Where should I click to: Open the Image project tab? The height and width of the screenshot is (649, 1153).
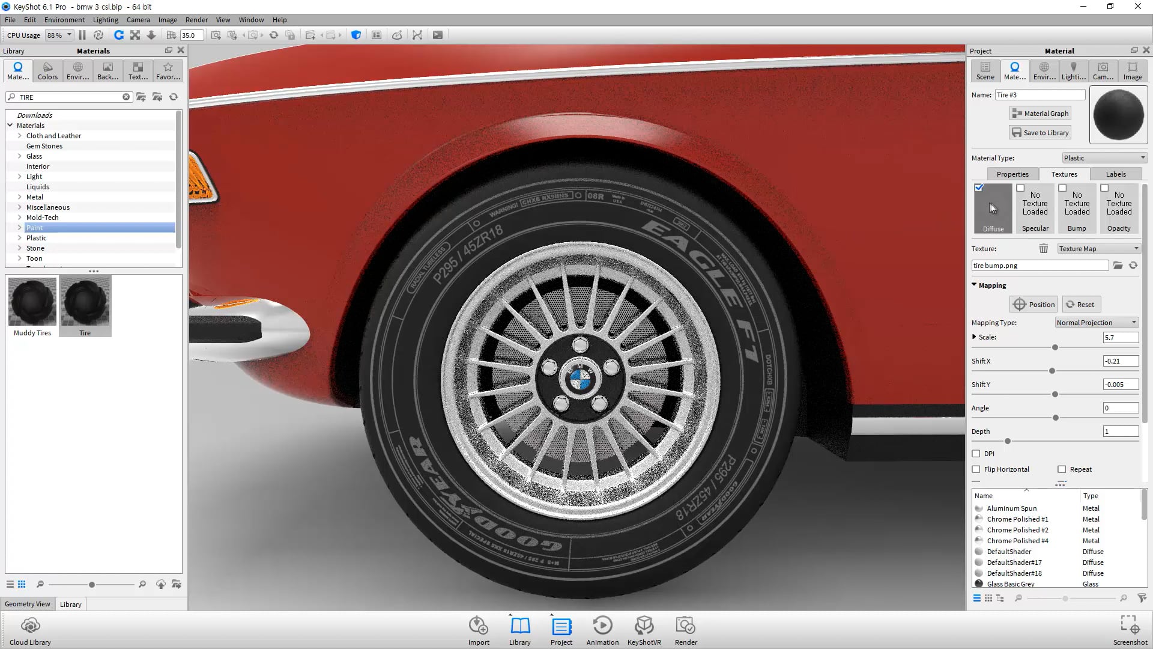pyautogui.click(x=1133, y=71)
